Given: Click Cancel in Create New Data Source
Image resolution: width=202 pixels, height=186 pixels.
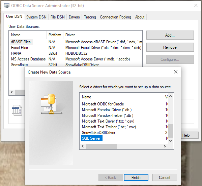Looking at the screenshot, I should (x=165, y=178).
